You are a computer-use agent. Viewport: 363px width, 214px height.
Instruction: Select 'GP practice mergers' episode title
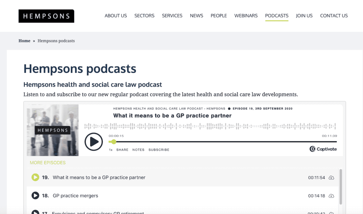tap(76, 196)
